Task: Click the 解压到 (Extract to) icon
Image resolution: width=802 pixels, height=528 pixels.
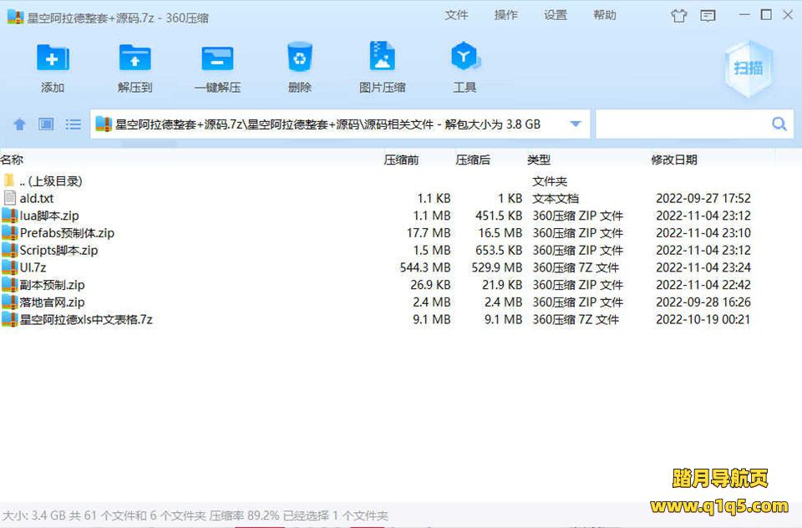Action: click(135, 58)
